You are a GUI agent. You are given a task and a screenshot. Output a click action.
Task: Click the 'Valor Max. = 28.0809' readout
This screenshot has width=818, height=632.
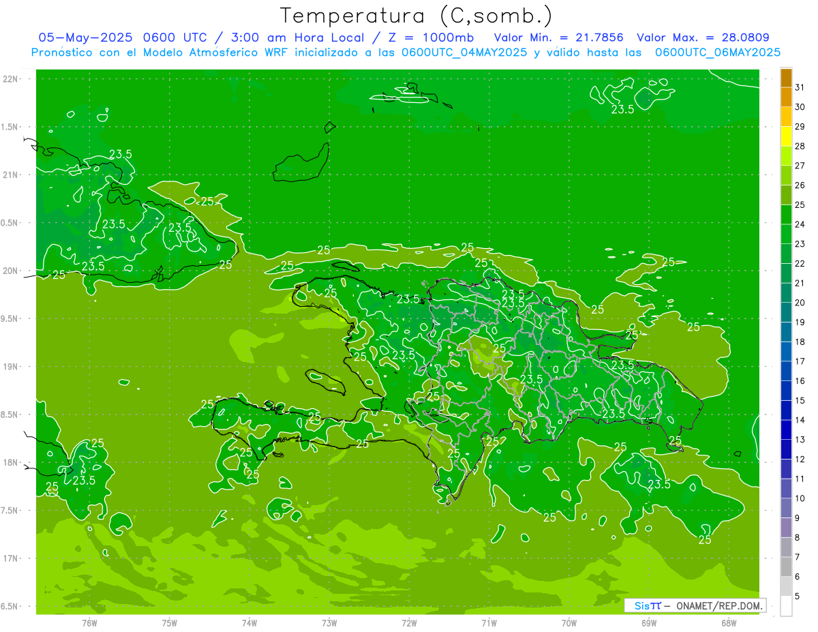point(703,37)
